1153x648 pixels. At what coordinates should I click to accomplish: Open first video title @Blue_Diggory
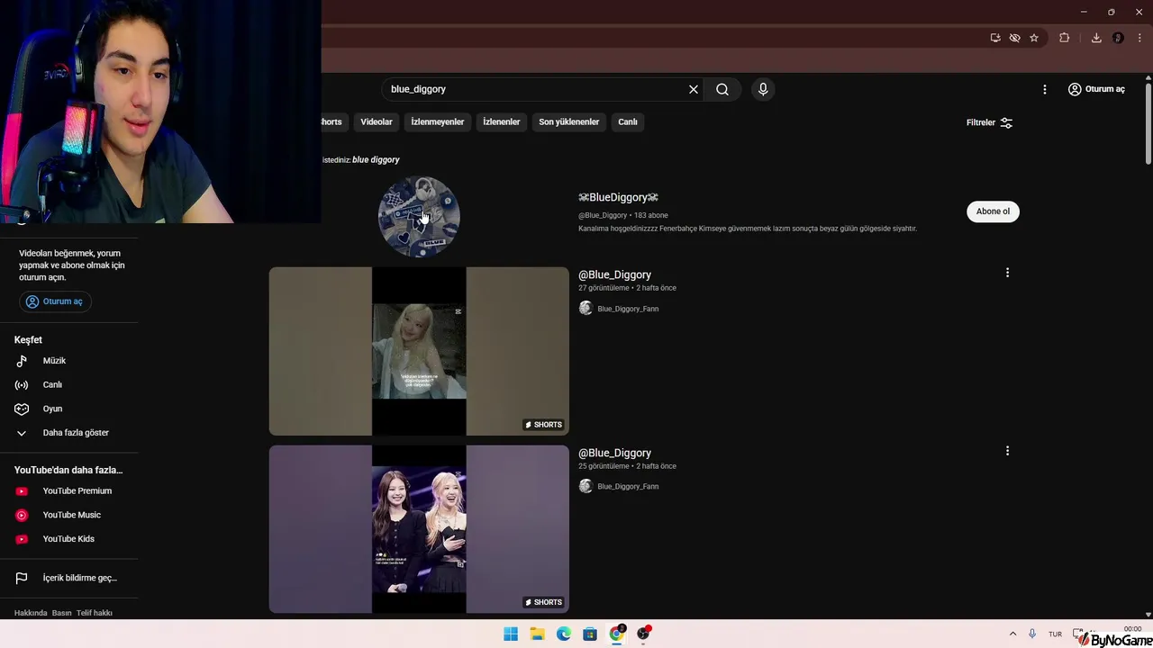(614, 274)
